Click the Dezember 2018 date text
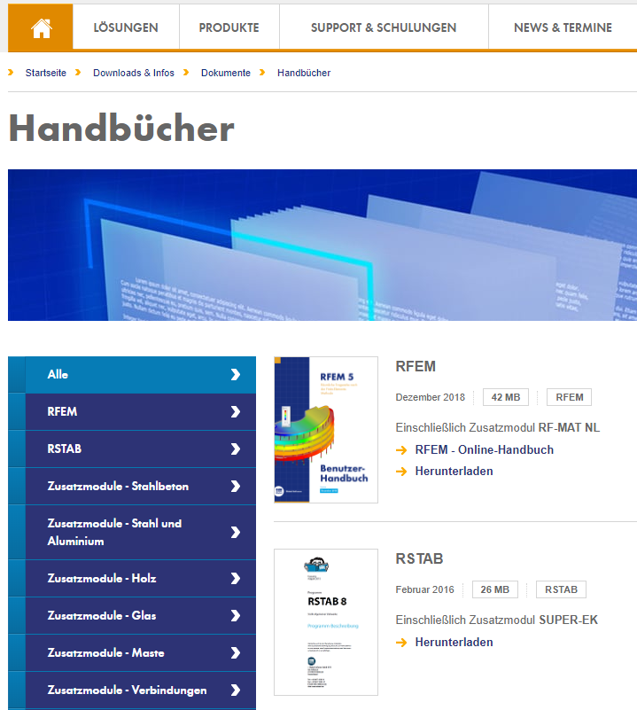The height and width of the screenshot is (710, 637). click(430, 397)
